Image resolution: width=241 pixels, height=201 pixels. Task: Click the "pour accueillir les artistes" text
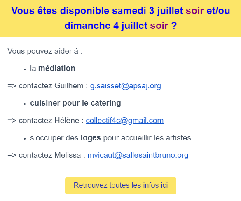tap(147, 138)
